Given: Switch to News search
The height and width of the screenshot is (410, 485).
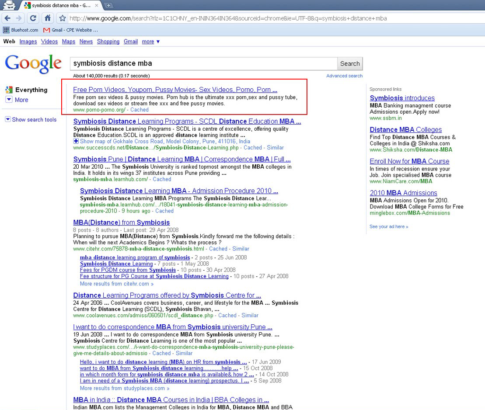Looking at the screenshot, I should click(x=86, y=42).
